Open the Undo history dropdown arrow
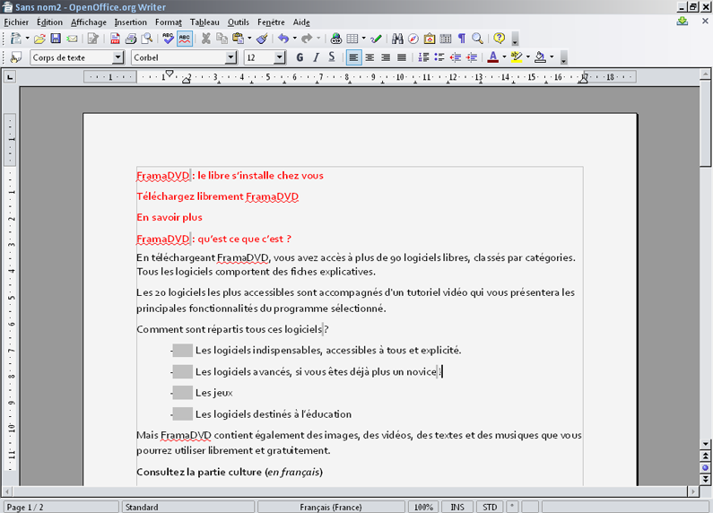The height and width of the screenshot is (513, 713). click(295, 39)
